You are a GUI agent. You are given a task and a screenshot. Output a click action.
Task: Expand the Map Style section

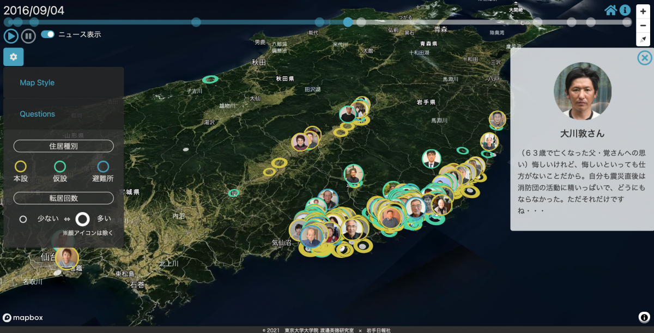click(37, 83)
